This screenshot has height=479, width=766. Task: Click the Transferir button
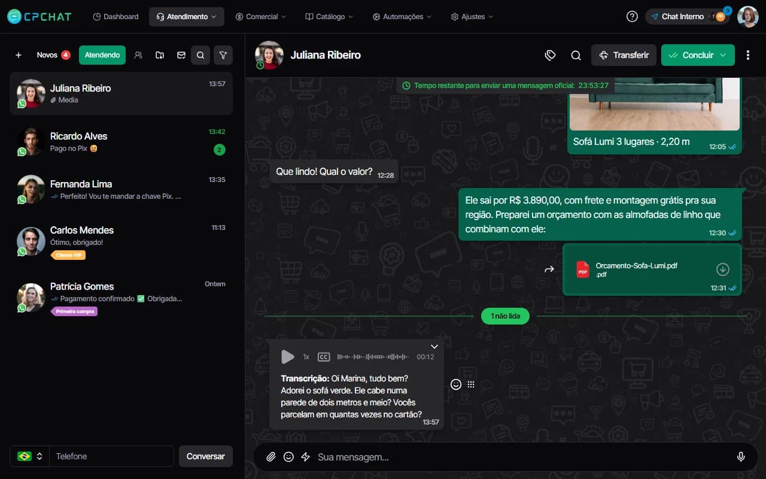tap(624, 55)
